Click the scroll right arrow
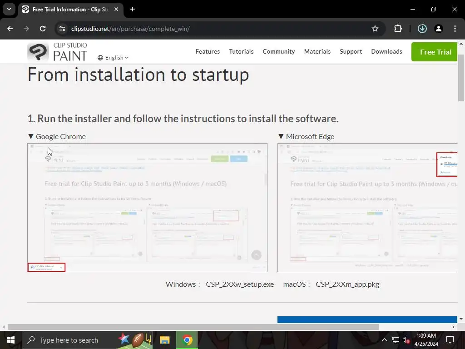 click(x=454, y=327)
